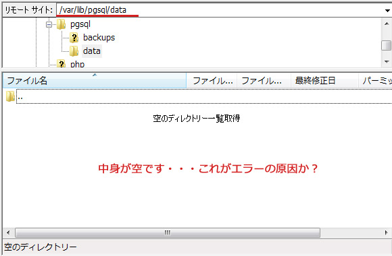Click the 空のディレクトリー status bar text
The height and width of the screenshot is (256, 392).
[41, 247]
